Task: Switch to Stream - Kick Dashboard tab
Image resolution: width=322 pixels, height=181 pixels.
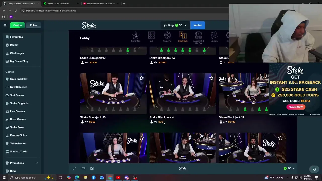Action: tap(58, 4)
